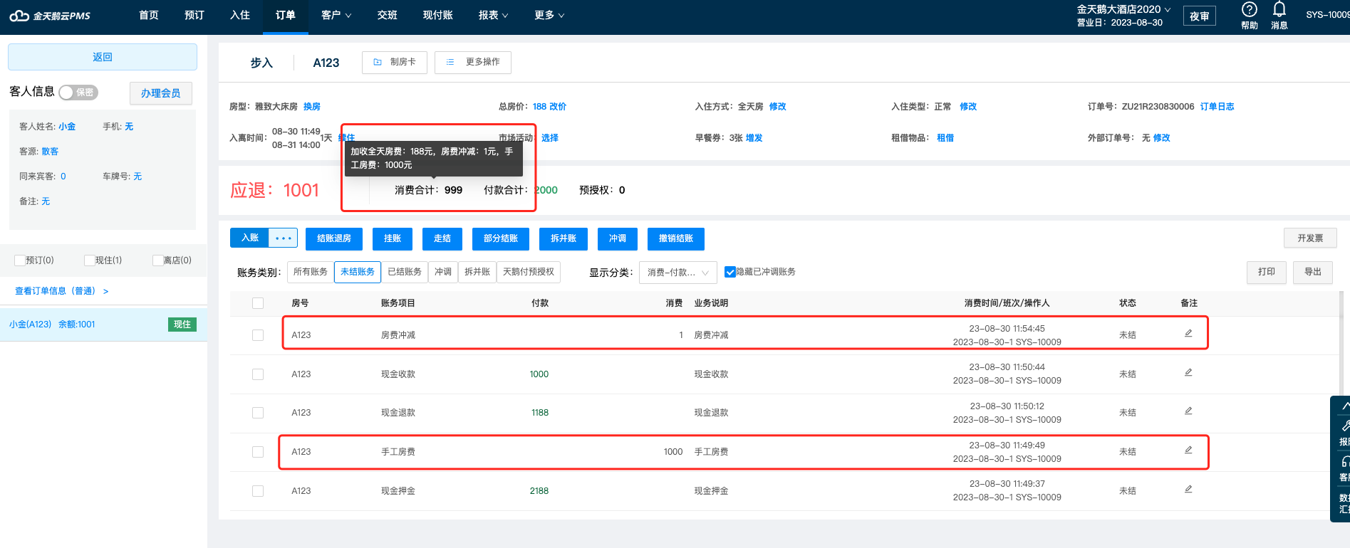
Task: Click edit pencil for 现金退款 row
Action: [1188, 411]
